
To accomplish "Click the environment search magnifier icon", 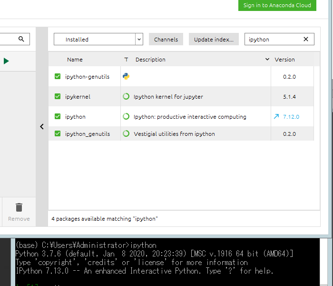I will (x=21, y=39).
